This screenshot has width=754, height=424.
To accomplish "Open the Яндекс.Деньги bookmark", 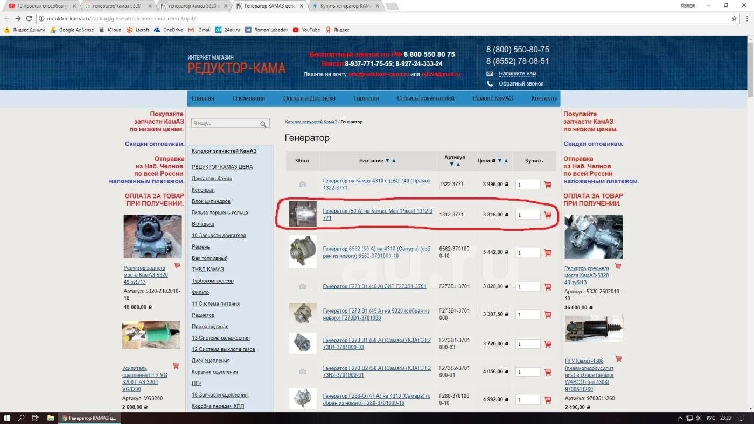I will [x=26, y=30].
